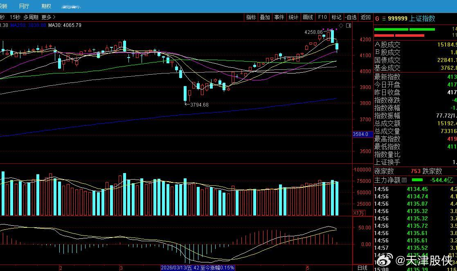Select the tick row priced 4135.72
Viewport: 457px width, 271px height.
[415, 226]
